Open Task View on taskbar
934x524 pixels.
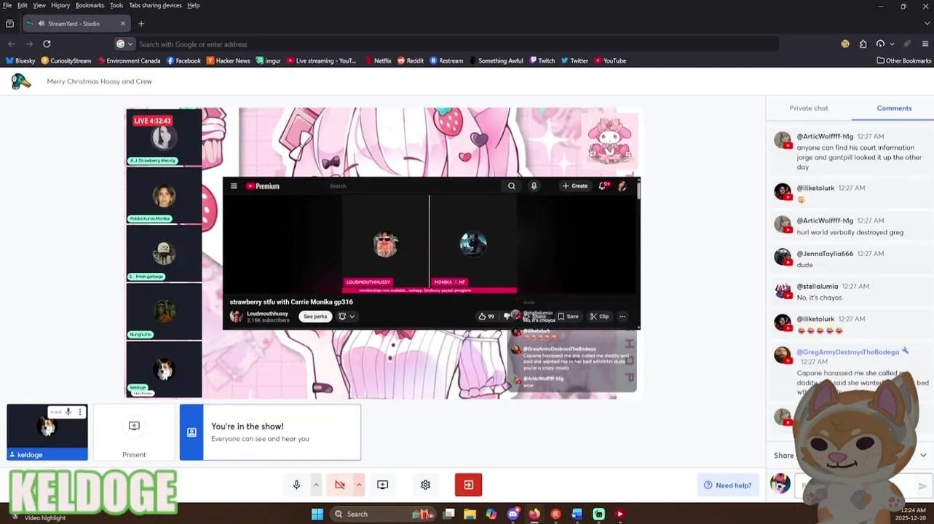(x=449, y=514)
